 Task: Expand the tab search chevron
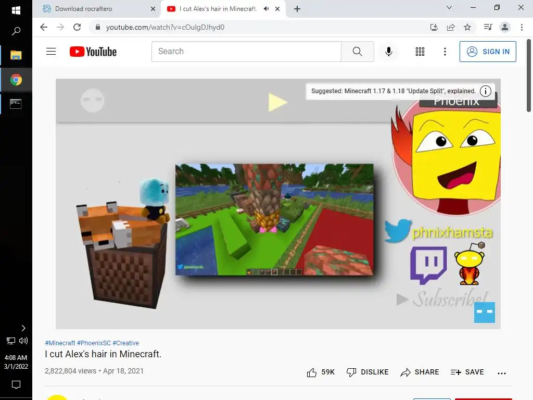[x=449, y=7]
